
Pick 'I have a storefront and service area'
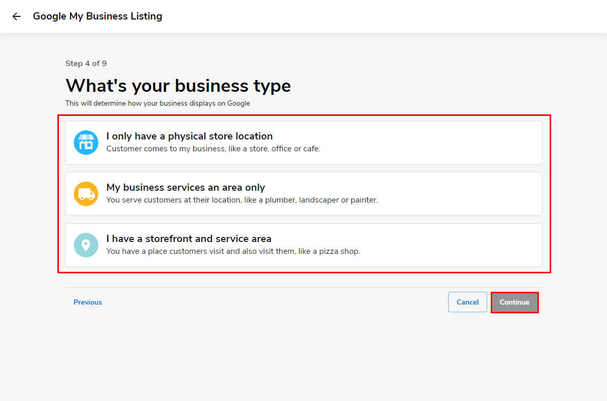[x=303, y=245]
